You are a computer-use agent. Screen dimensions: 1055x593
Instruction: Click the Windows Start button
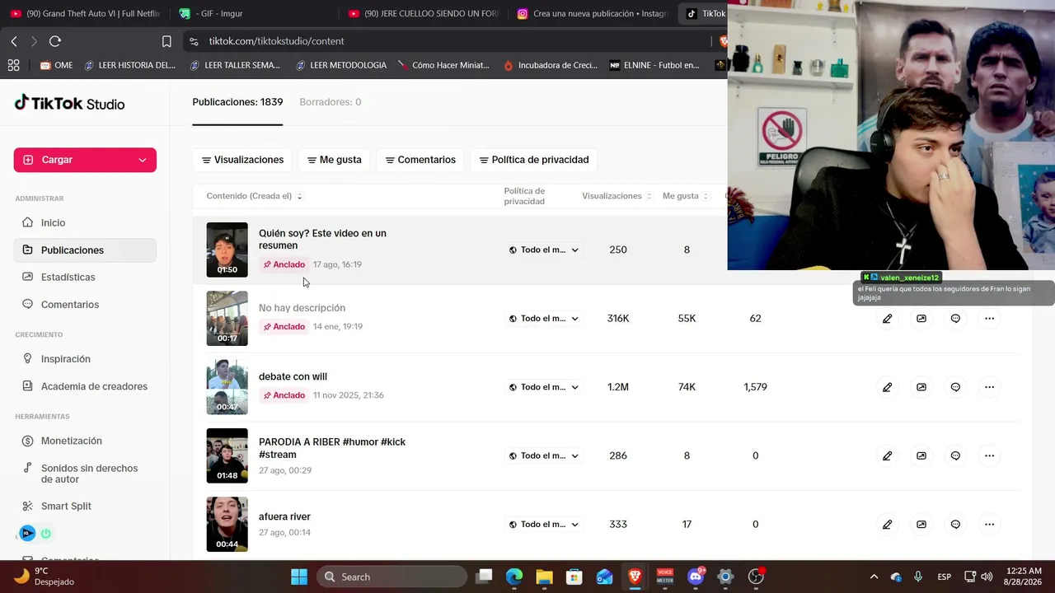299,577
